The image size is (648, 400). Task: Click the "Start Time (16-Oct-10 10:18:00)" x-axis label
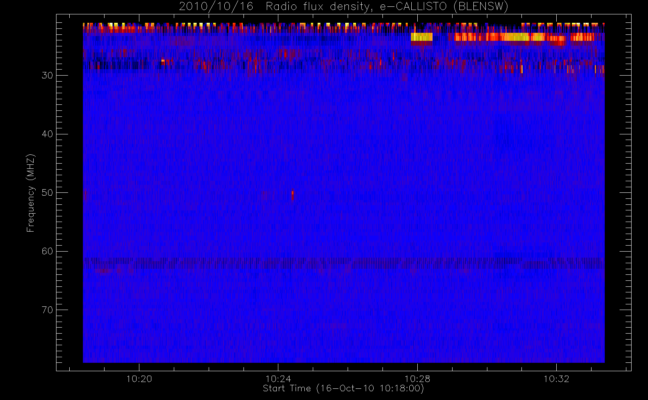pyautogui.click(x=343, y=388)
